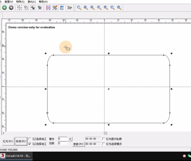Click the lower 00:00:00 time field
The width and height of the screenshot is (191, 161).
[x=93, y=144]
